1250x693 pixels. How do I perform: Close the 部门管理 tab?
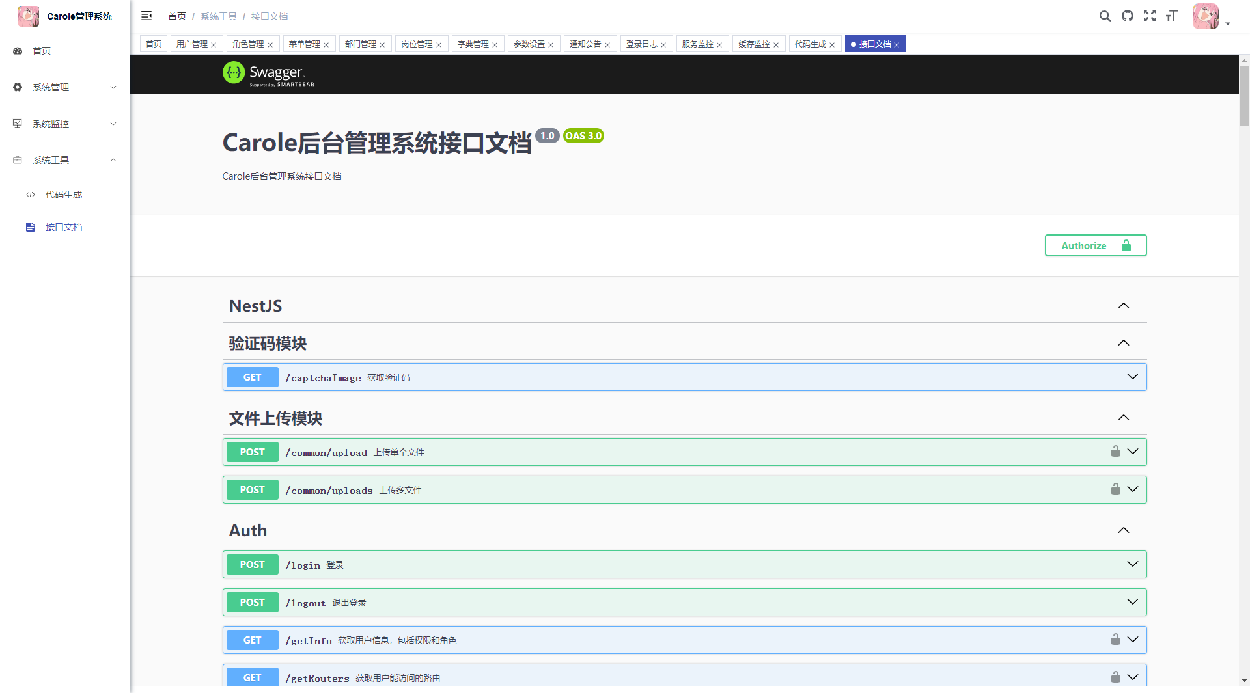pyautogui.click(x=382, y=45)
